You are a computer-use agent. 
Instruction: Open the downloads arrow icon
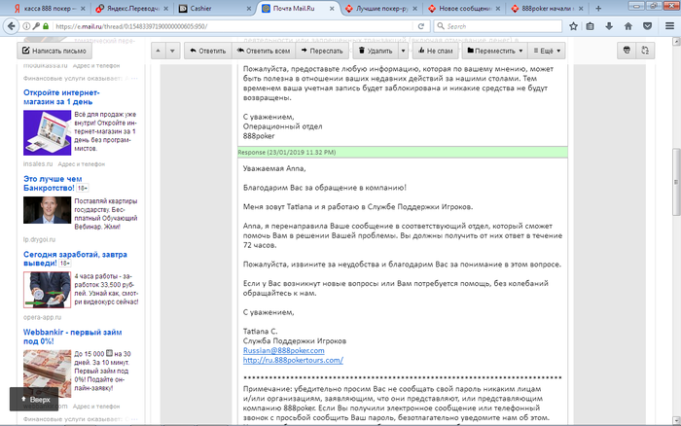609,26
